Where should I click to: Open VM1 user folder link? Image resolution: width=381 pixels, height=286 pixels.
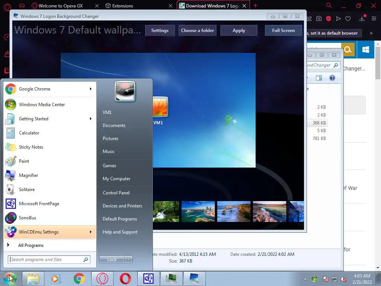(x=107, y=112)
